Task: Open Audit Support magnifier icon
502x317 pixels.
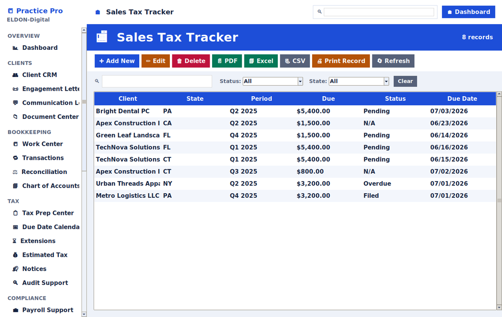Action: [15, 283]
